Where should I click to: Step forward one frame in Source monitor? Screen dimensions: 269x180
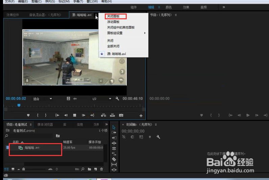click(83, 115)
